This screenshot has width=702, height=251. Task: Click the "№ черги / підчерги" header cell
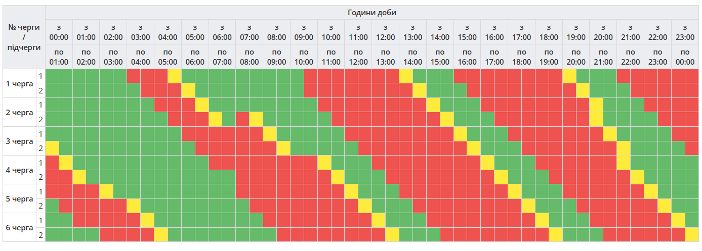coord(24,37)
